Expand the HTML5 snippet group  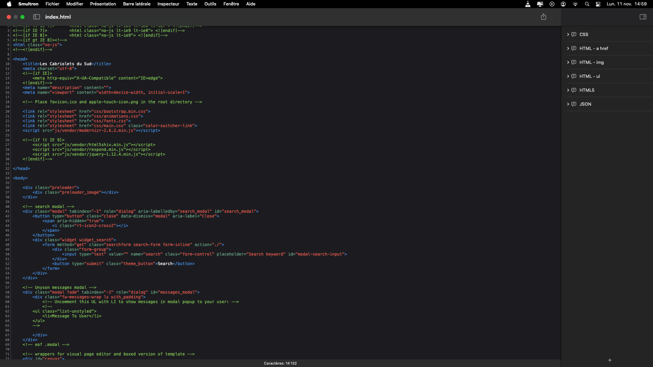[568, 90]
